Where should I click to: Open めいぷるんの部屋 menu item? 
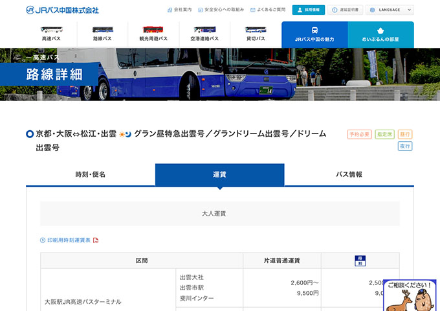pyautogui.click(x=380, y=34)
